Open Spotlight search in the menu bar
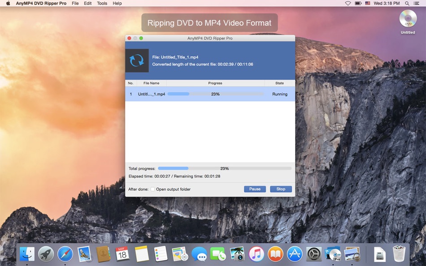The height and width of the screenshot is (266, 426). (x=406, y=3)
